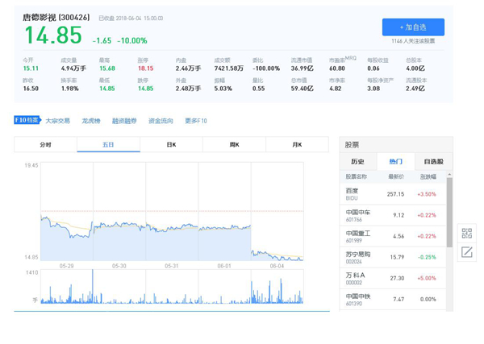Open the 融资融券 link
This screenshot has height=344, width=484.
point(124,121)
